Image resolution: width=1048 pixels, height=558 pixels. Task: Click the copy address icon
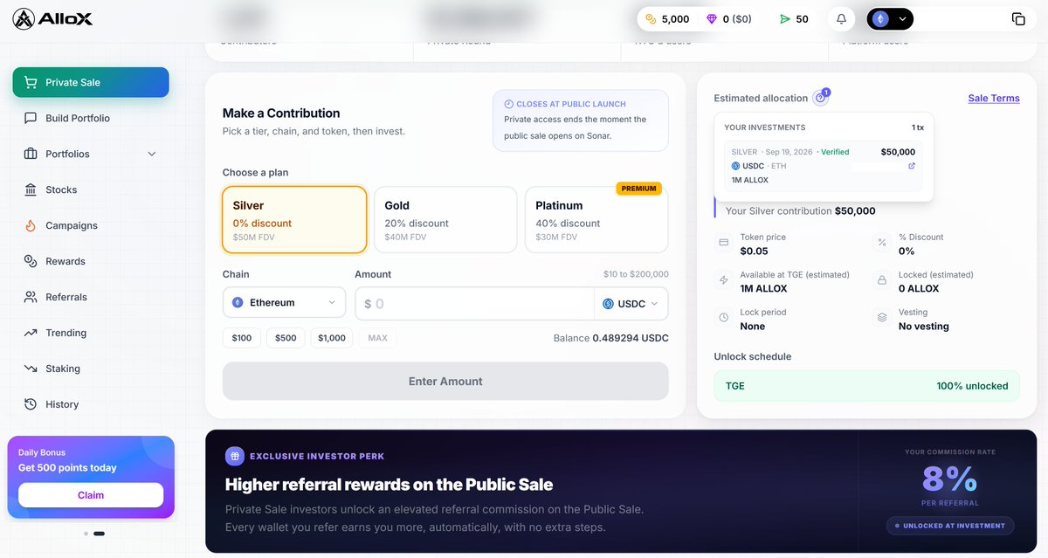(1018, 18)
